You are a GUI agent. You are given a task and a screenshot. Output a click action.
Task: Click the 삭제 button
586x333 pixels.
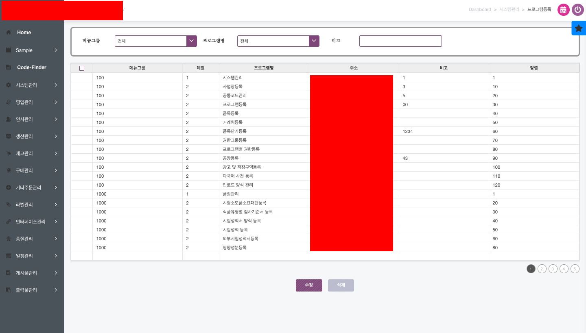pos(341,285)
